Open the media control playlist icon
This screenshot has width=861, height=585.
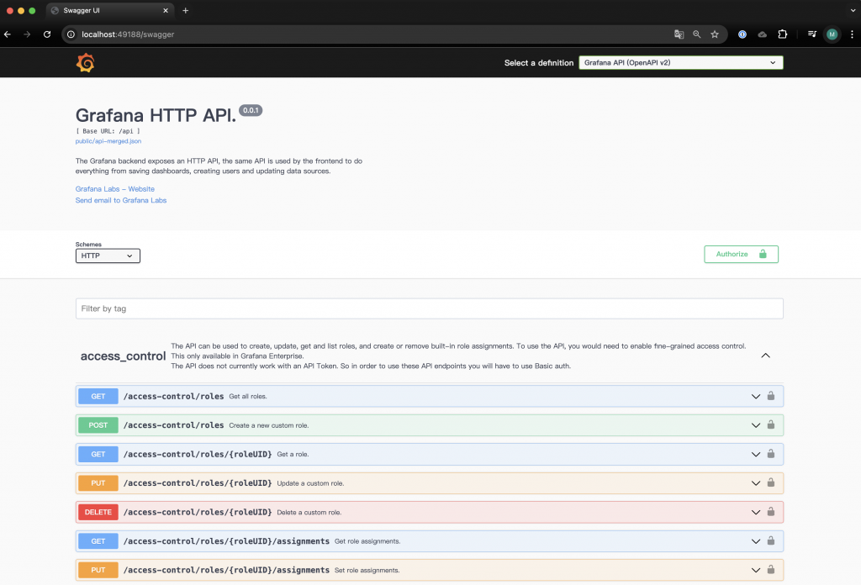[x=812, y=34]
